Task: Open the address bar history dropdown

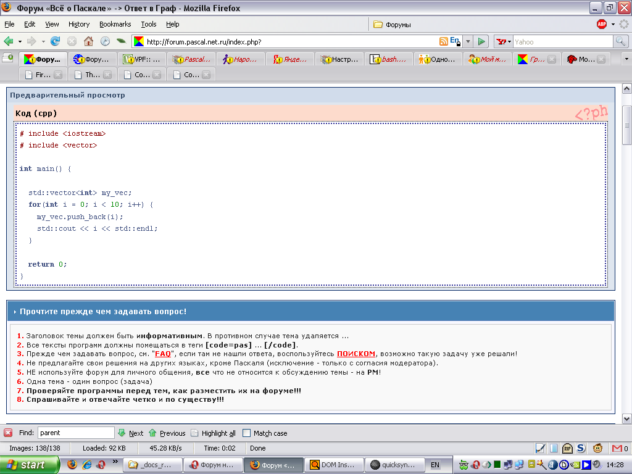Action: [x=467, y=41]
